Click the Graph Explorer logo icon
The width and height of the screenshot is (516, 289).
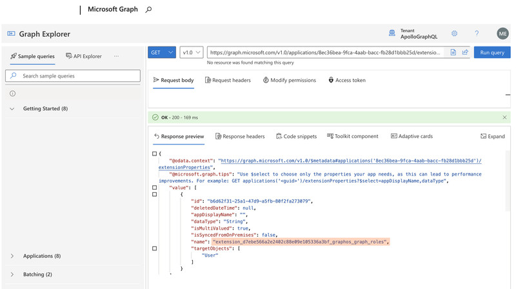pos(11,34)
